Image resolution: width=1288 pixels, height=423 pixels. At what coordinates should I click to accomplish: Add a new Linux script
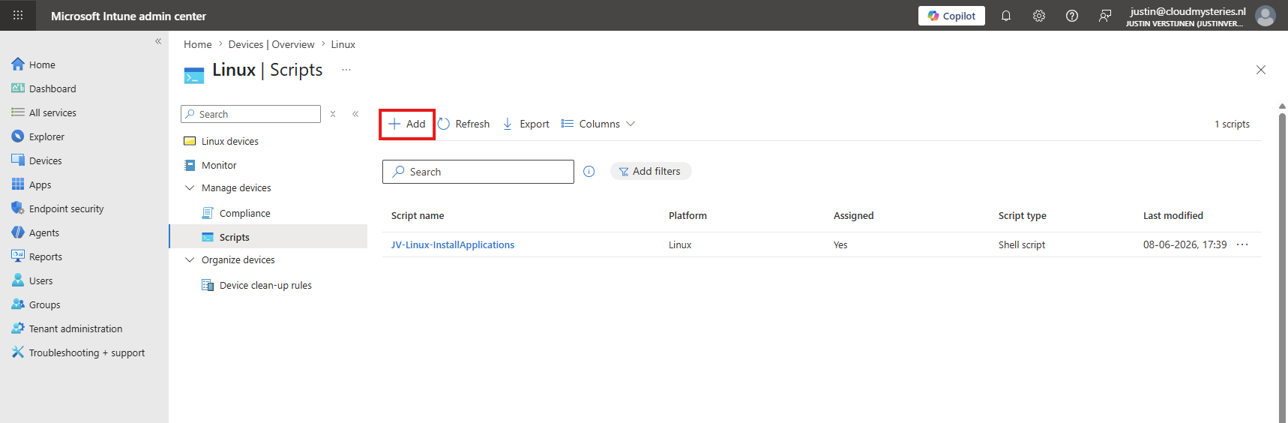click(x=407, y=124)
